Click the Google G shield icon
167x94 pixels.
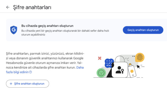[x=14, y=30]
